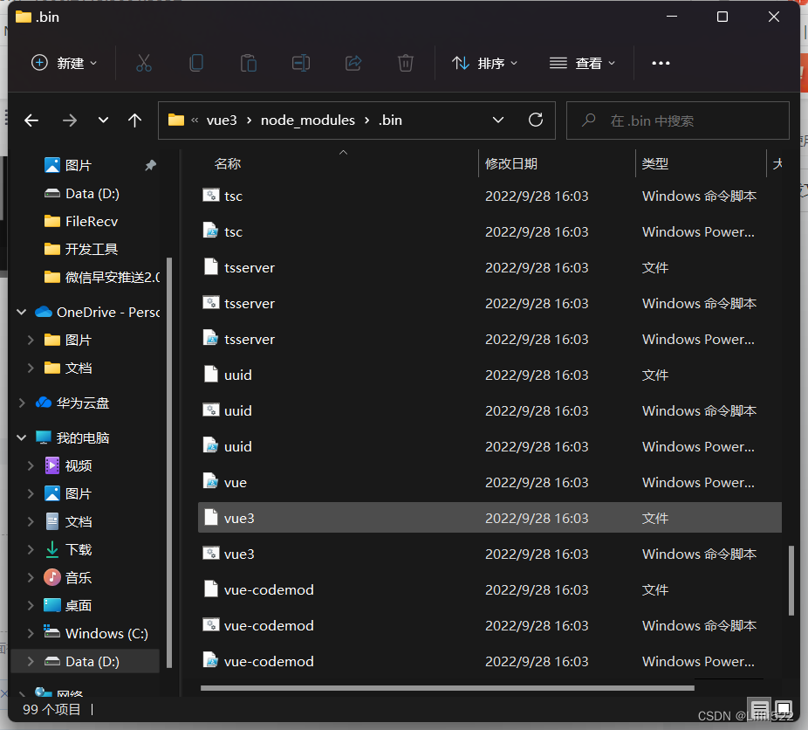This screenshot has width=808, height=730.
Task: Open the 查看 (View) dropdown
Action: tap(583, 62)
